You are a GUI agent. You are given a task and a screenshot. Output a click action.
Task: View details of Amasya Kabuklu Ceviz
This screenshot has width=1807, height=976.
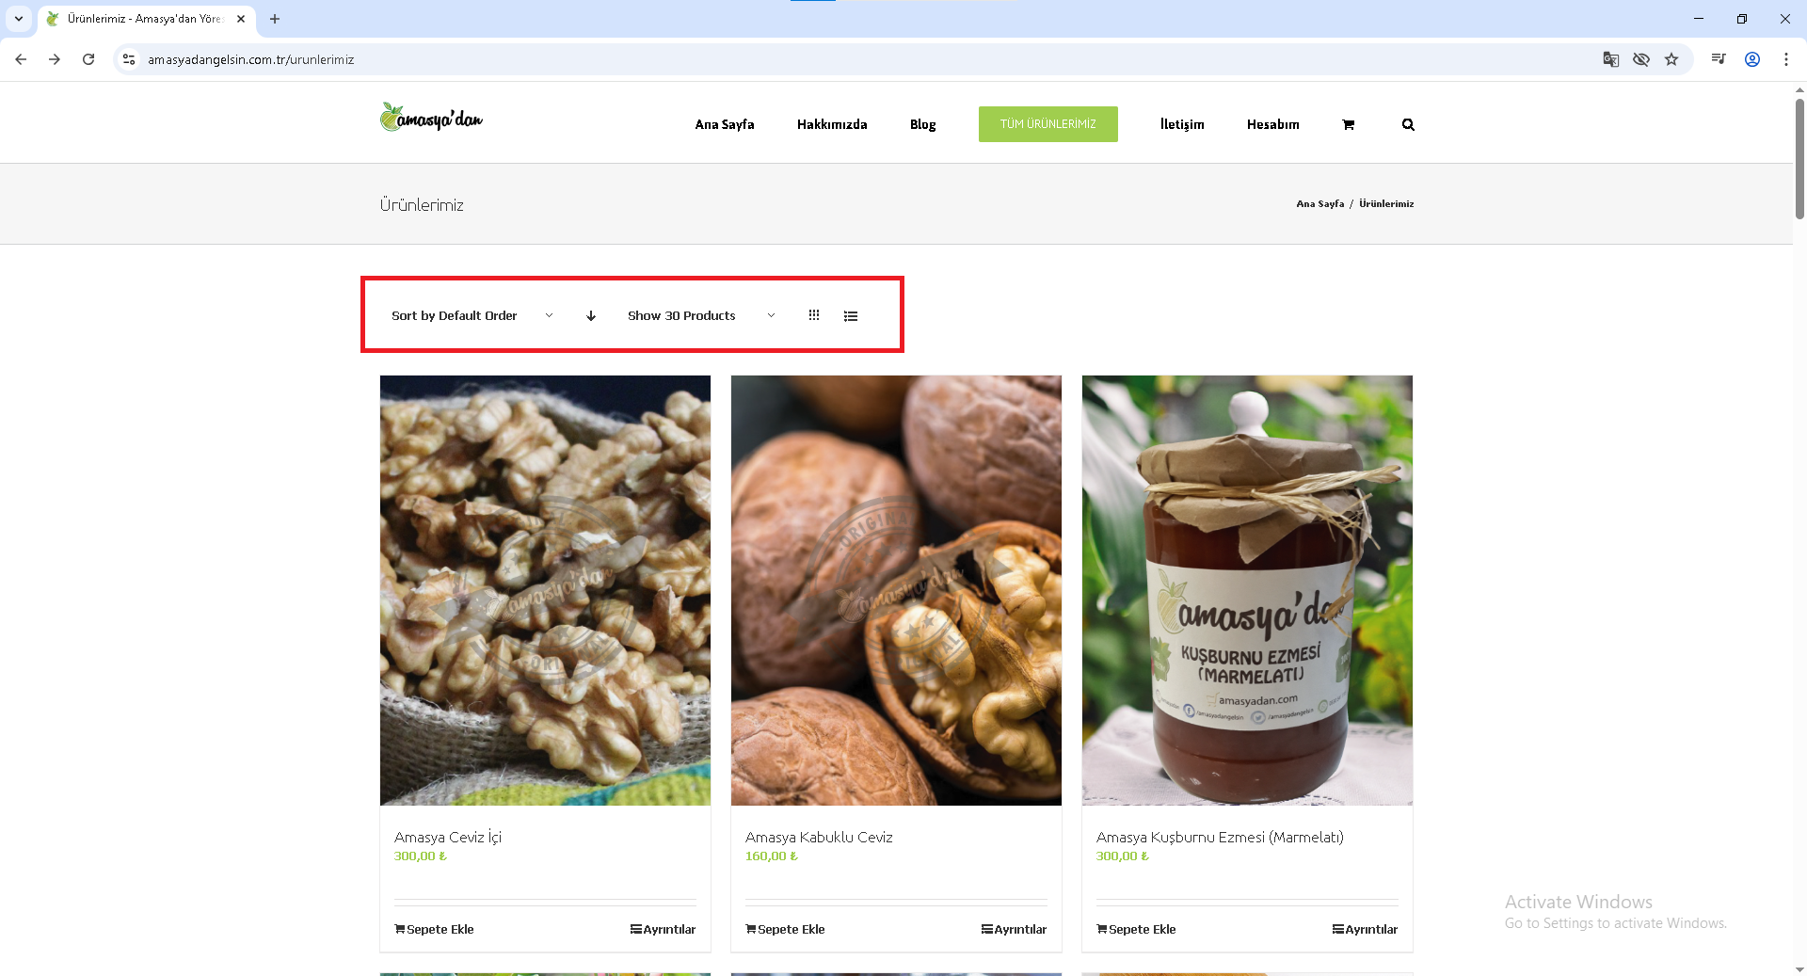[1015, 930]
